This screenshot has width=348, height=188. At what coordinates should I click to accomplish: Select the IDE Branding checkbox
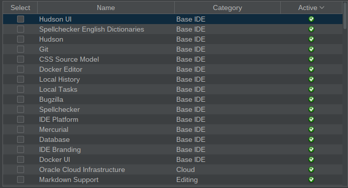pos(21,149)
